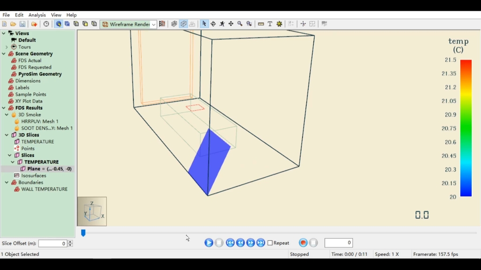Viewport: 481px width, 270px height.
Task: Select the PyroSim Geometry tree item
Action: [40, 74]
